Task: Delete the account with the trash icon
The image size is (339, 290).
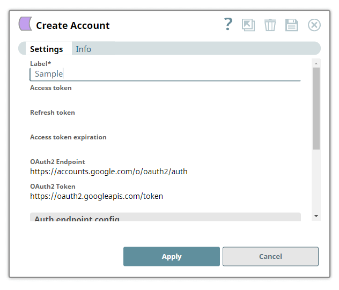Action: click(x=270, y=25)
